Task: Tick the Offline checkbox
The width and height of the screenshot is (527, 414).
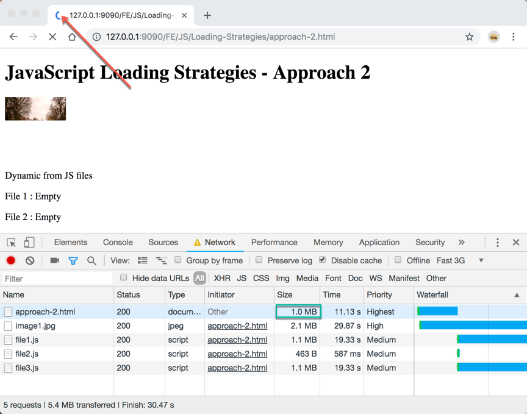Action: tap(398, 260)
